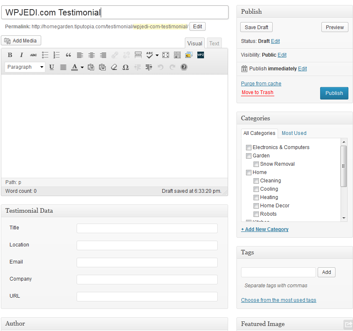Redo the last edit

click(172, 67)
